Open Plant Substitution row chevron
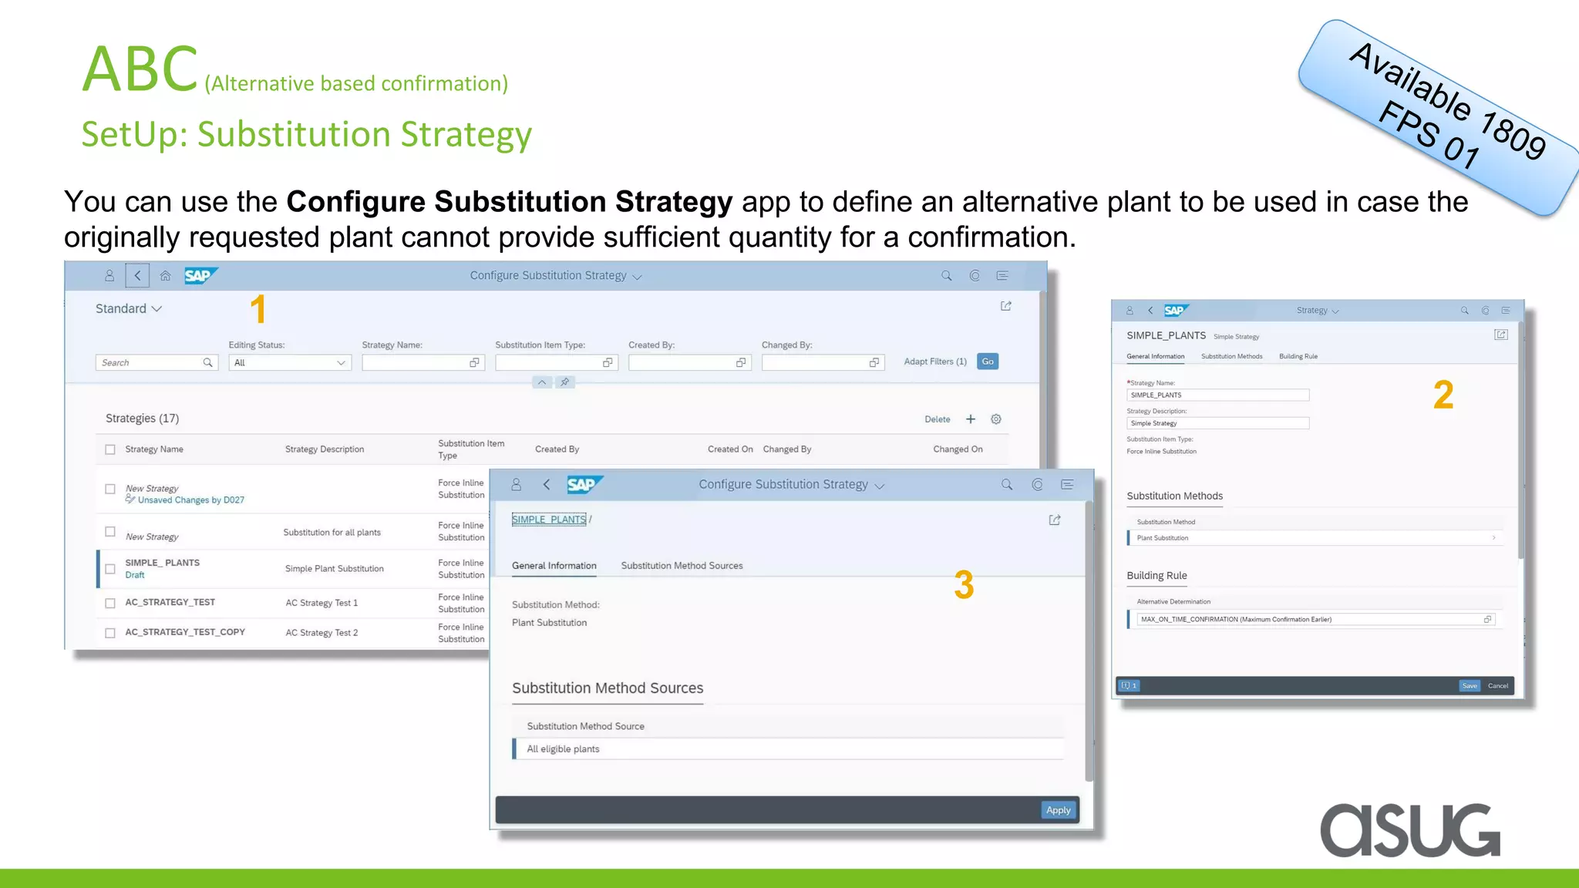 coord(1493,538)
